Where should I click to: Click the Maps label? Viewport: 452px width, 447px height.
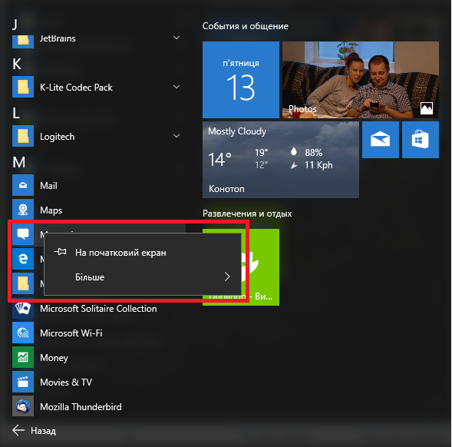point(51,210)
